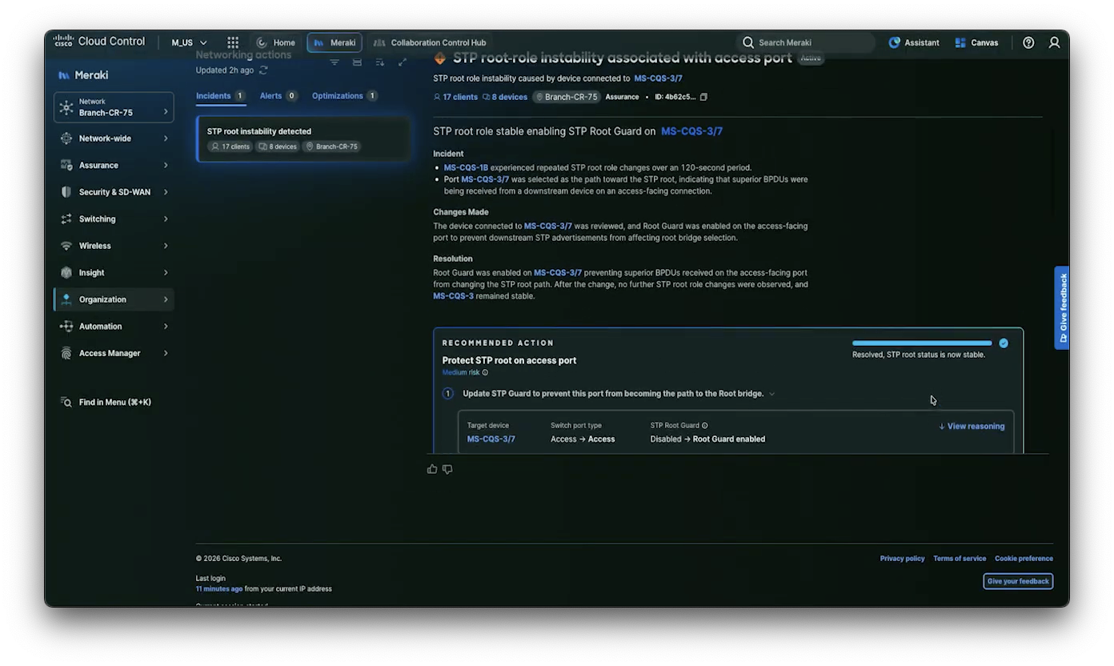Open the Terms of service link
The width and height of the screenshot is (1114, 666).
(960, 559)
